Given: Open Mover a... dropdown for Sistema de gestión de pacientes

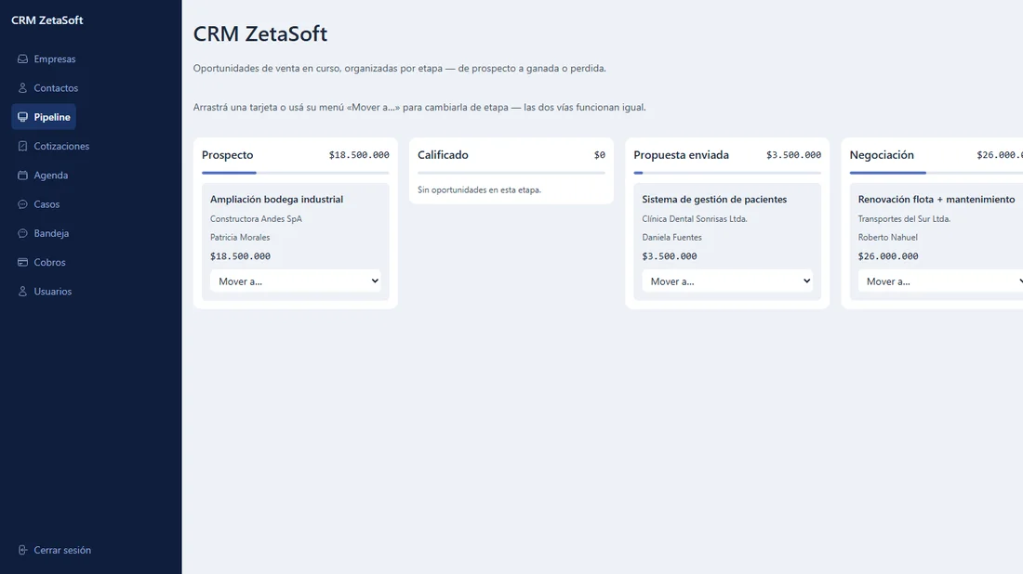Looking at the screenshot, I should 727,281.
